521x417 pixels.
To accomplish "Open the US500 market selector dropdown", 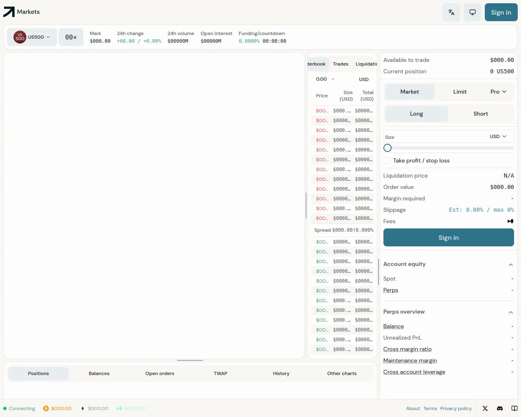I will click(32, 37).
